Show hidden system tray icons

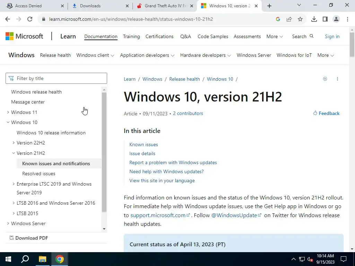pyautogui.click(x=293, y=259)
